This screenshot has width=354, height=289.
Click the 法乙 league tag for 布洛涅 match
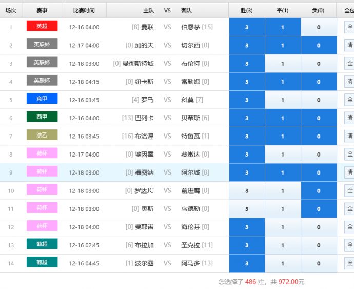point(42,136)
